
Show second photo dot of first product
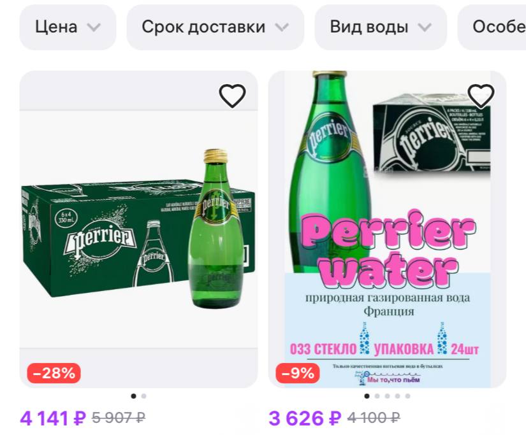pyautogui.click(x=144, y=396)
